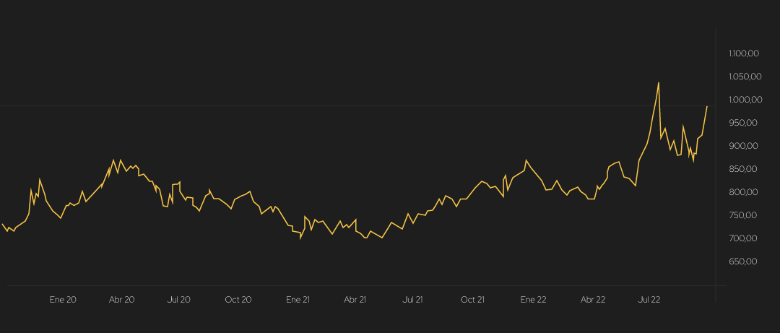Click the 1.100,00 price axis label
780x333 pixels.
[744, 53]
